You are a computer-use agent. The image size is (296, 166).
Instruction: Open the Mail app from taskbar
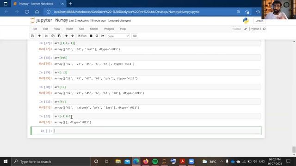(127, 161)
